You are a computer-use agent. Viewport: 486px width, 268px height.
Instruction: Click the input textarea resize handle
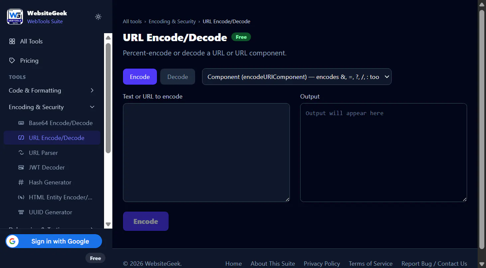[x=287, y=199]
